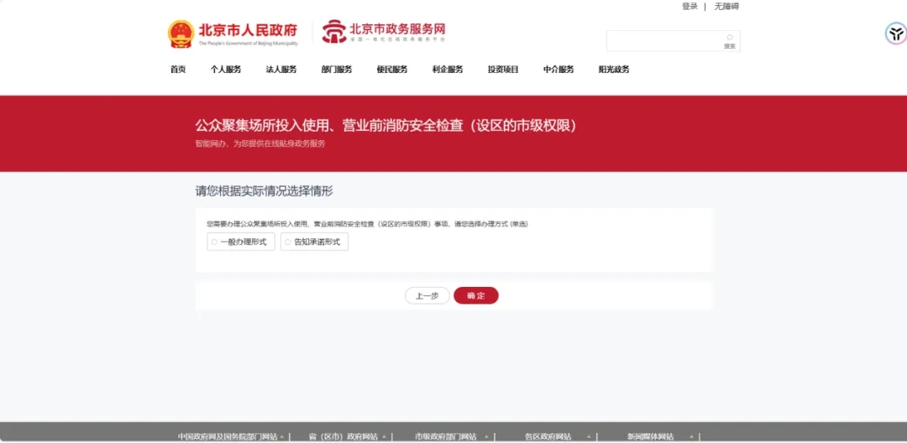Click the magnifier search icon
This screenshot has height=443, width=907.
point(729,38)
